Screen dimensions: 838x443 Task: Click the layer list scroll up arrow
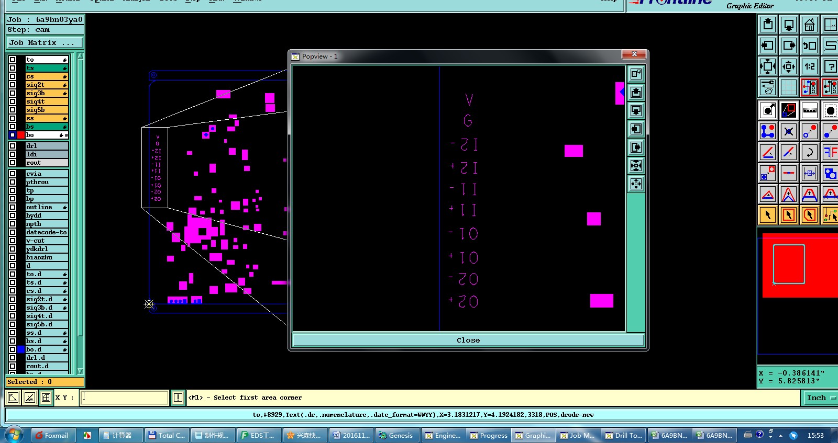pyautogui.click(x=80, y=56)
